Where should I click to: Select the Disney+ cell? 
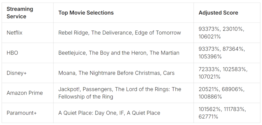coord(28,73)
